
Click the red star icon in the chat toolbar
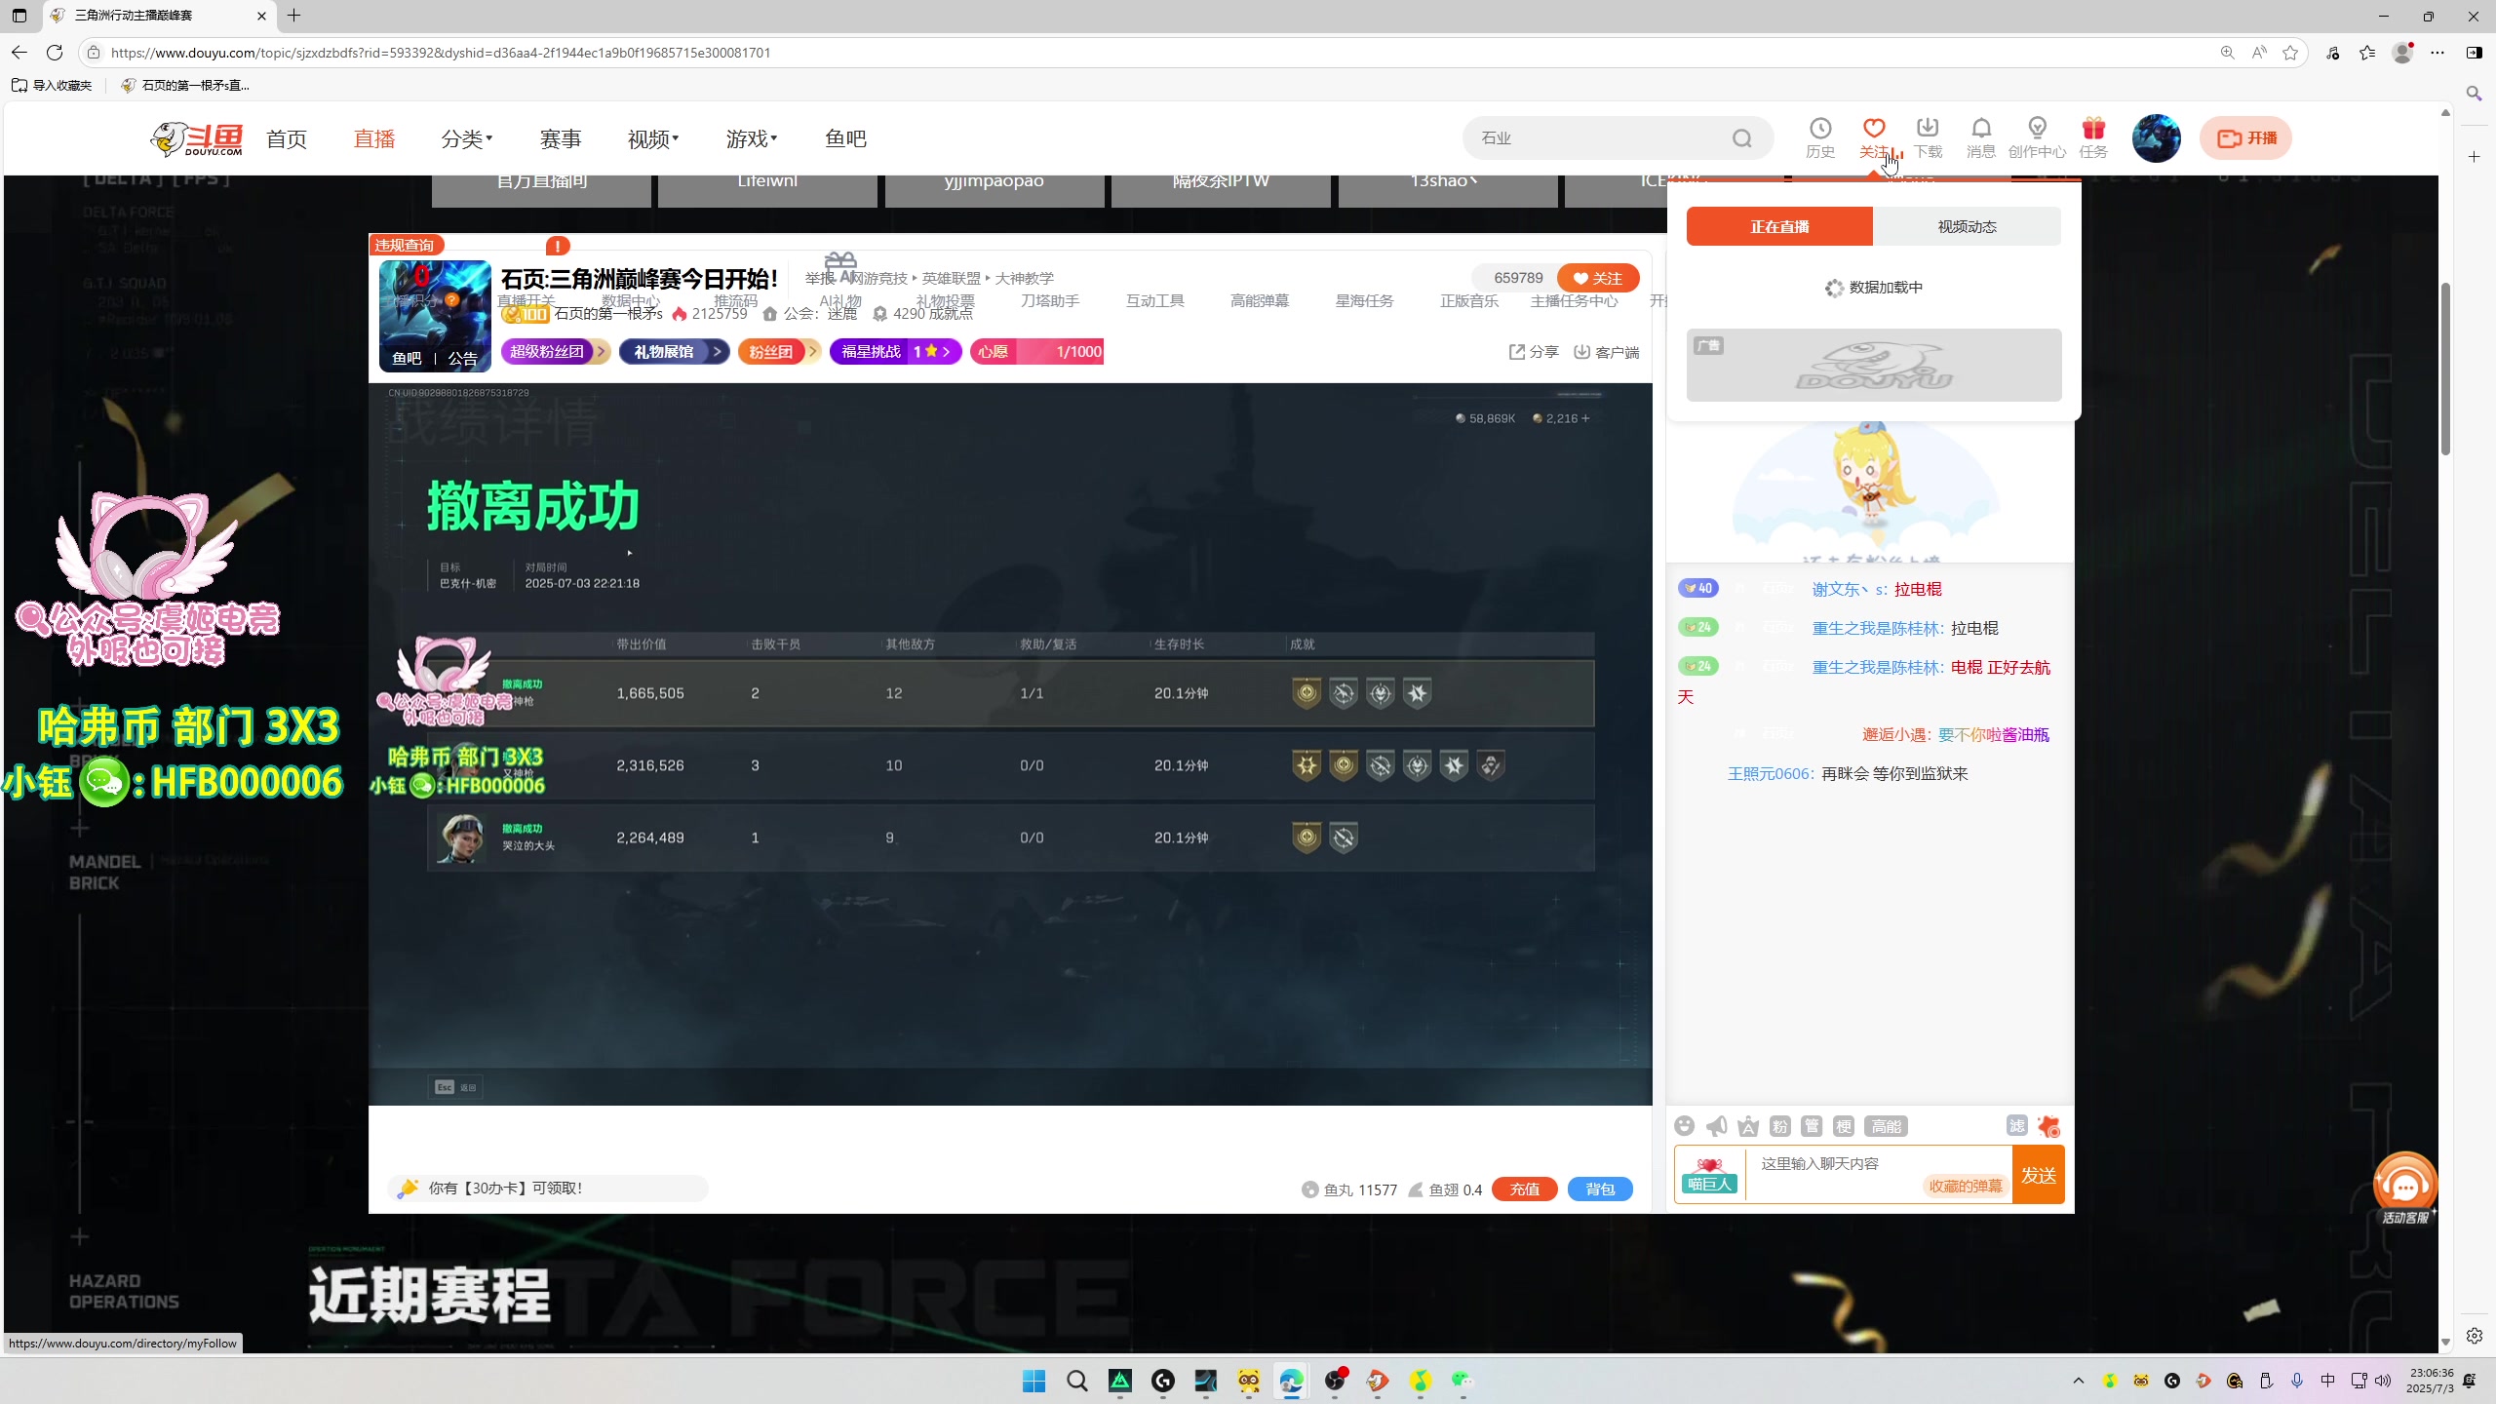2049,1126
